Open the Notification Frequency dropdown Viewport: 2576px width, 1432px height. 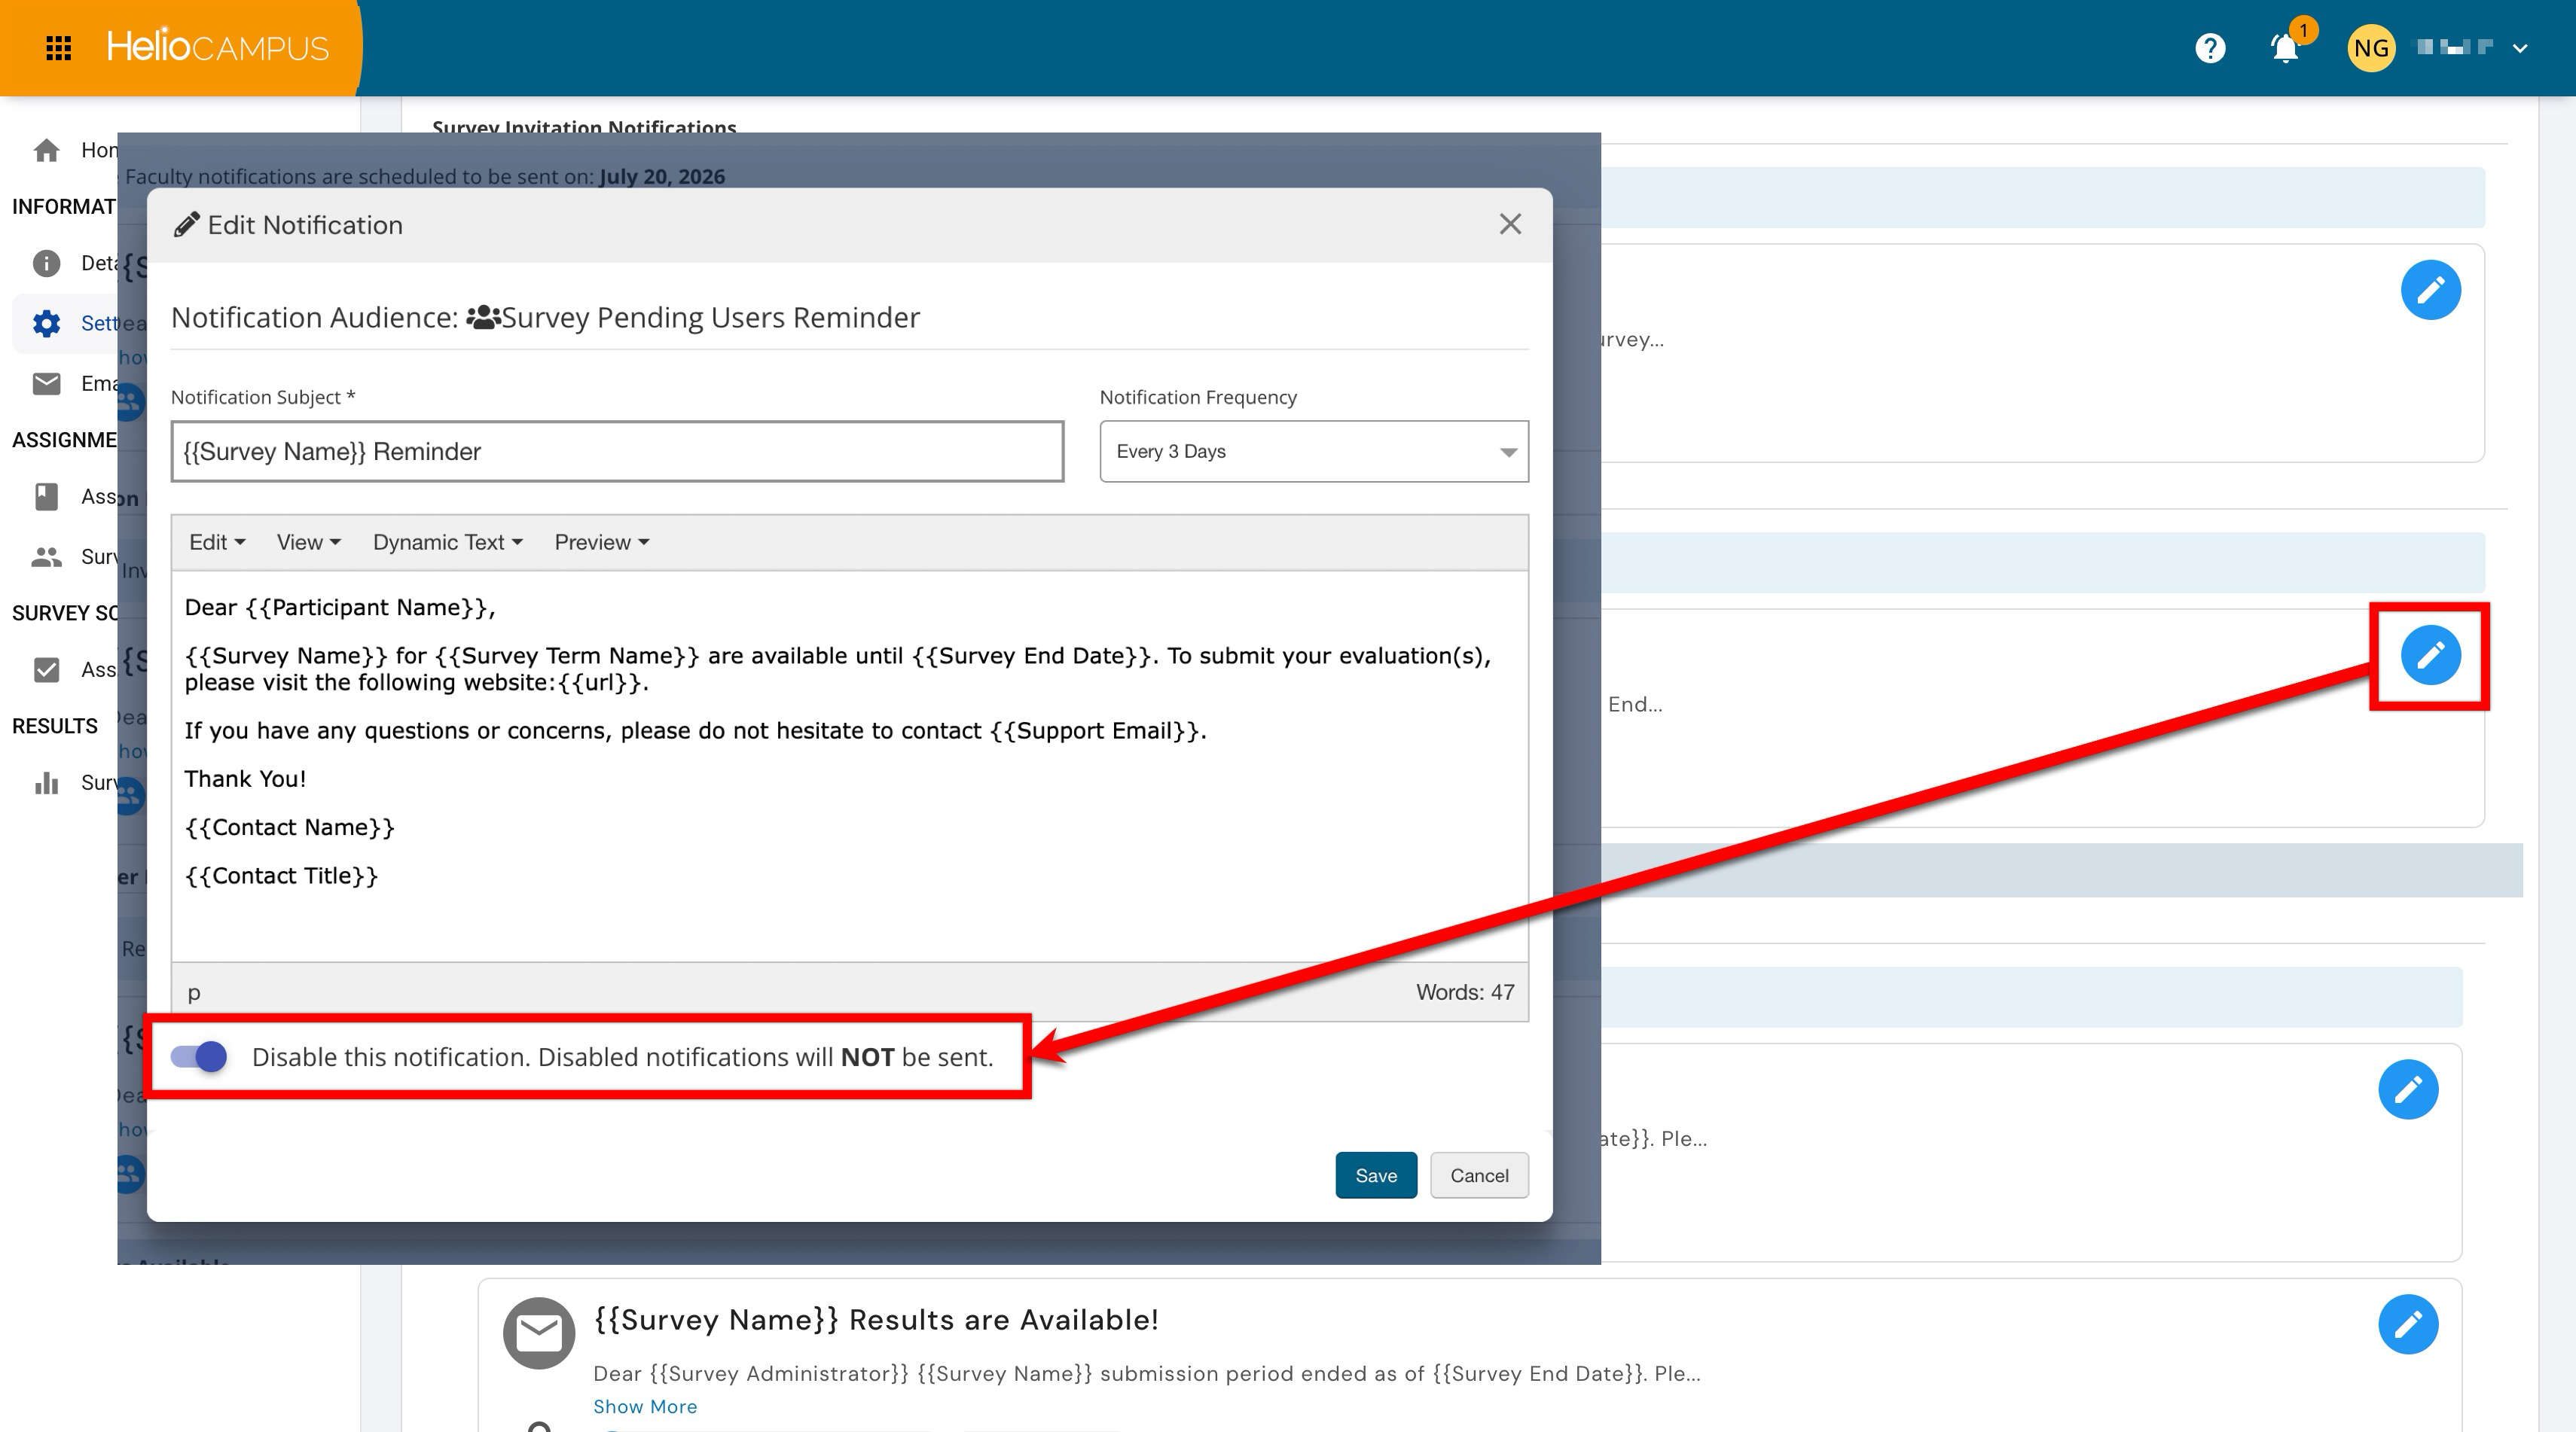[1314, 451]
